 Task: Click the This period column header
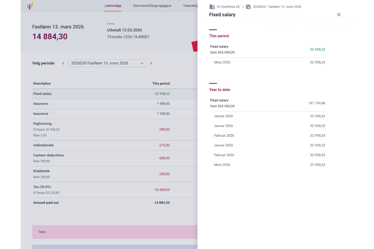[x=161, y=84]
